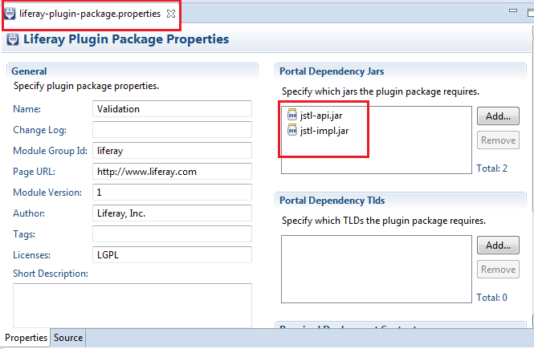Remove selected portal dependency jar
This screenshot has height=349, width=534.
click(x=498, y=140)
